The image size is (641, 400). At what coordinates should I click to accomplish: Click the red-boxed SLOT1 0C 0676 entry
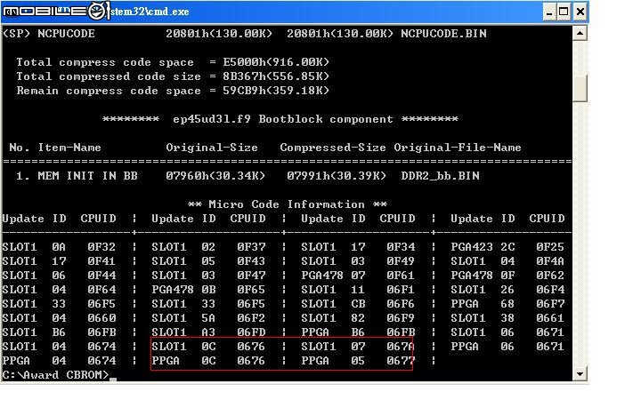pyautogui.click(x=208, y=347)
